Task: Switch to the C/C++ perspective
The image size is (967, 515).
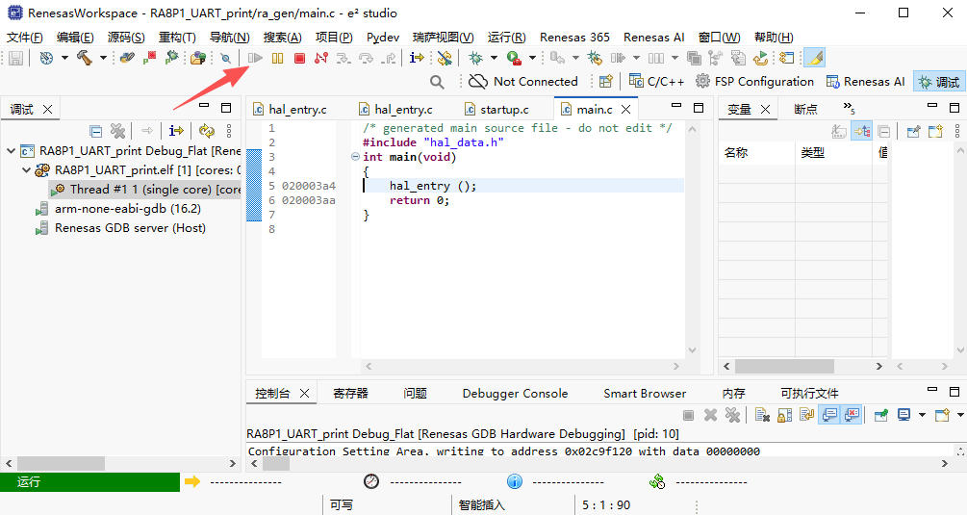Action: pyautogui.click(x=657, y=82)
